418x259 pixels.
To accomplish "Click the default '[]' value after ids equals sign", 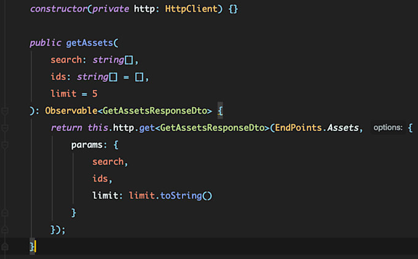I will (x=139, y=77).
